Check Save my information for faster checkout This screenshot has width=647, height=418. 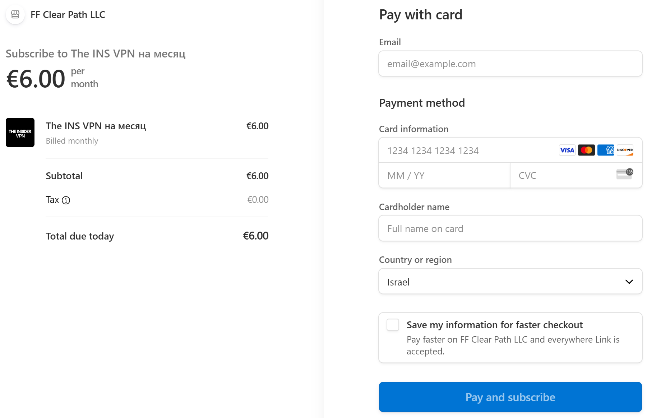(393, 325)
